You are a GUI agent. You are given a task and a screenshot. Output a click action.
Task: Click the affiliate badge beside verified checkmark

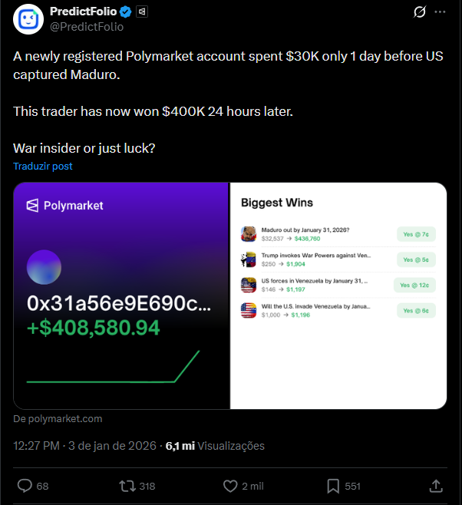coord(142,12)
